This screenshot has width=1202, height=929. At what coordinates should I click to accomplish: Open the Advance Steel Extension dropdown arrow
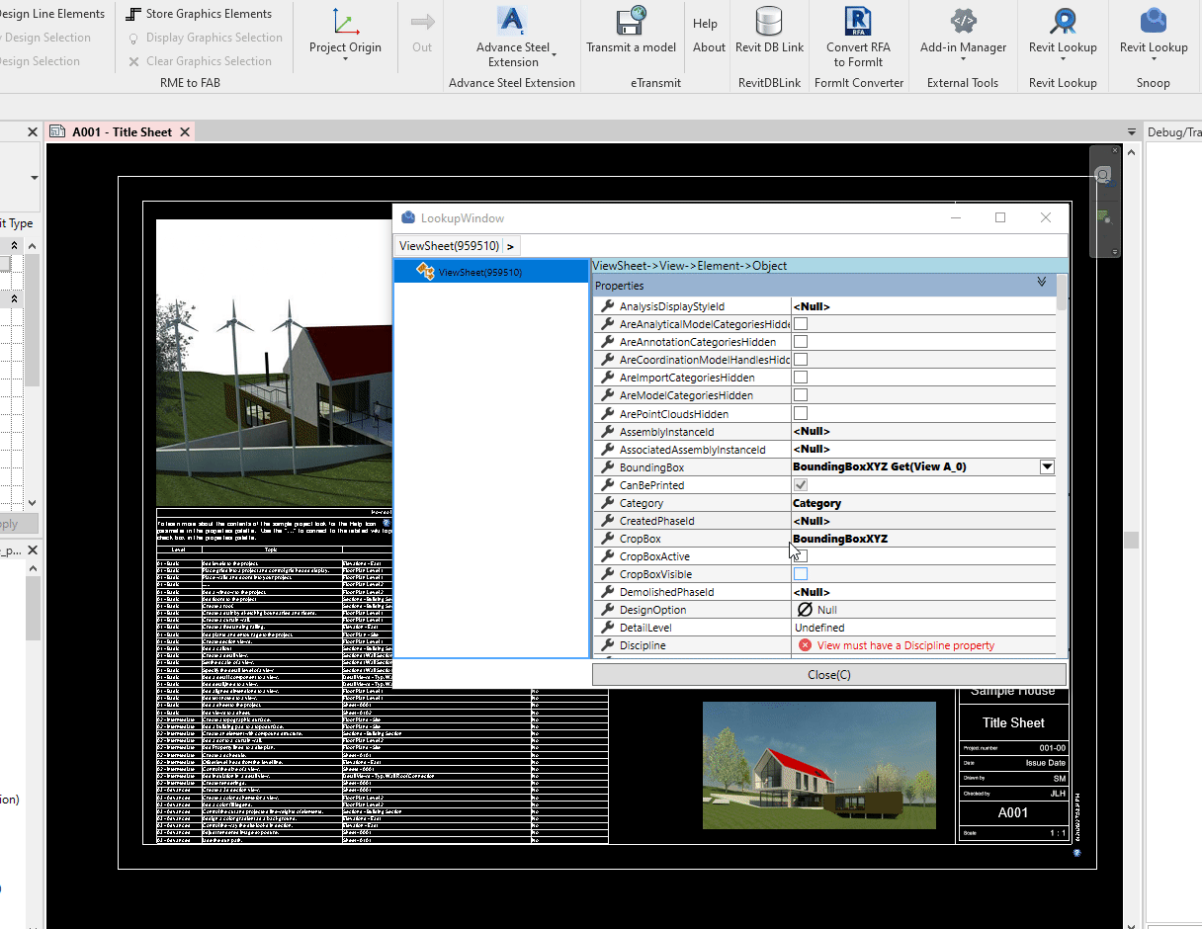click(555, 54)
